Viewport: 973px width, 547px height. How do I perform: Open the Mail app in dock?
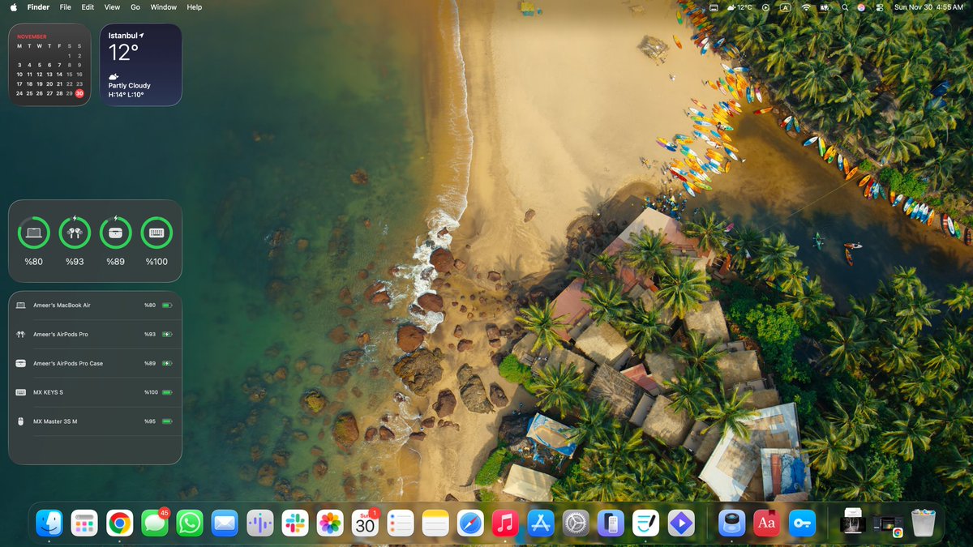(x=225, y=523)
